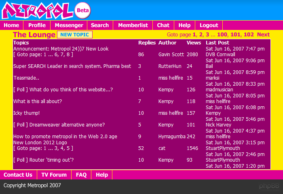This screenshot has height=194, width=283.
Task: Go to Search in the navigation bar
Action: 100,25
